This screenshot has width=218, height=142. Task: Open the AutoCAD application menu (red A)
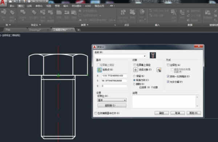(x=3, y=3)
